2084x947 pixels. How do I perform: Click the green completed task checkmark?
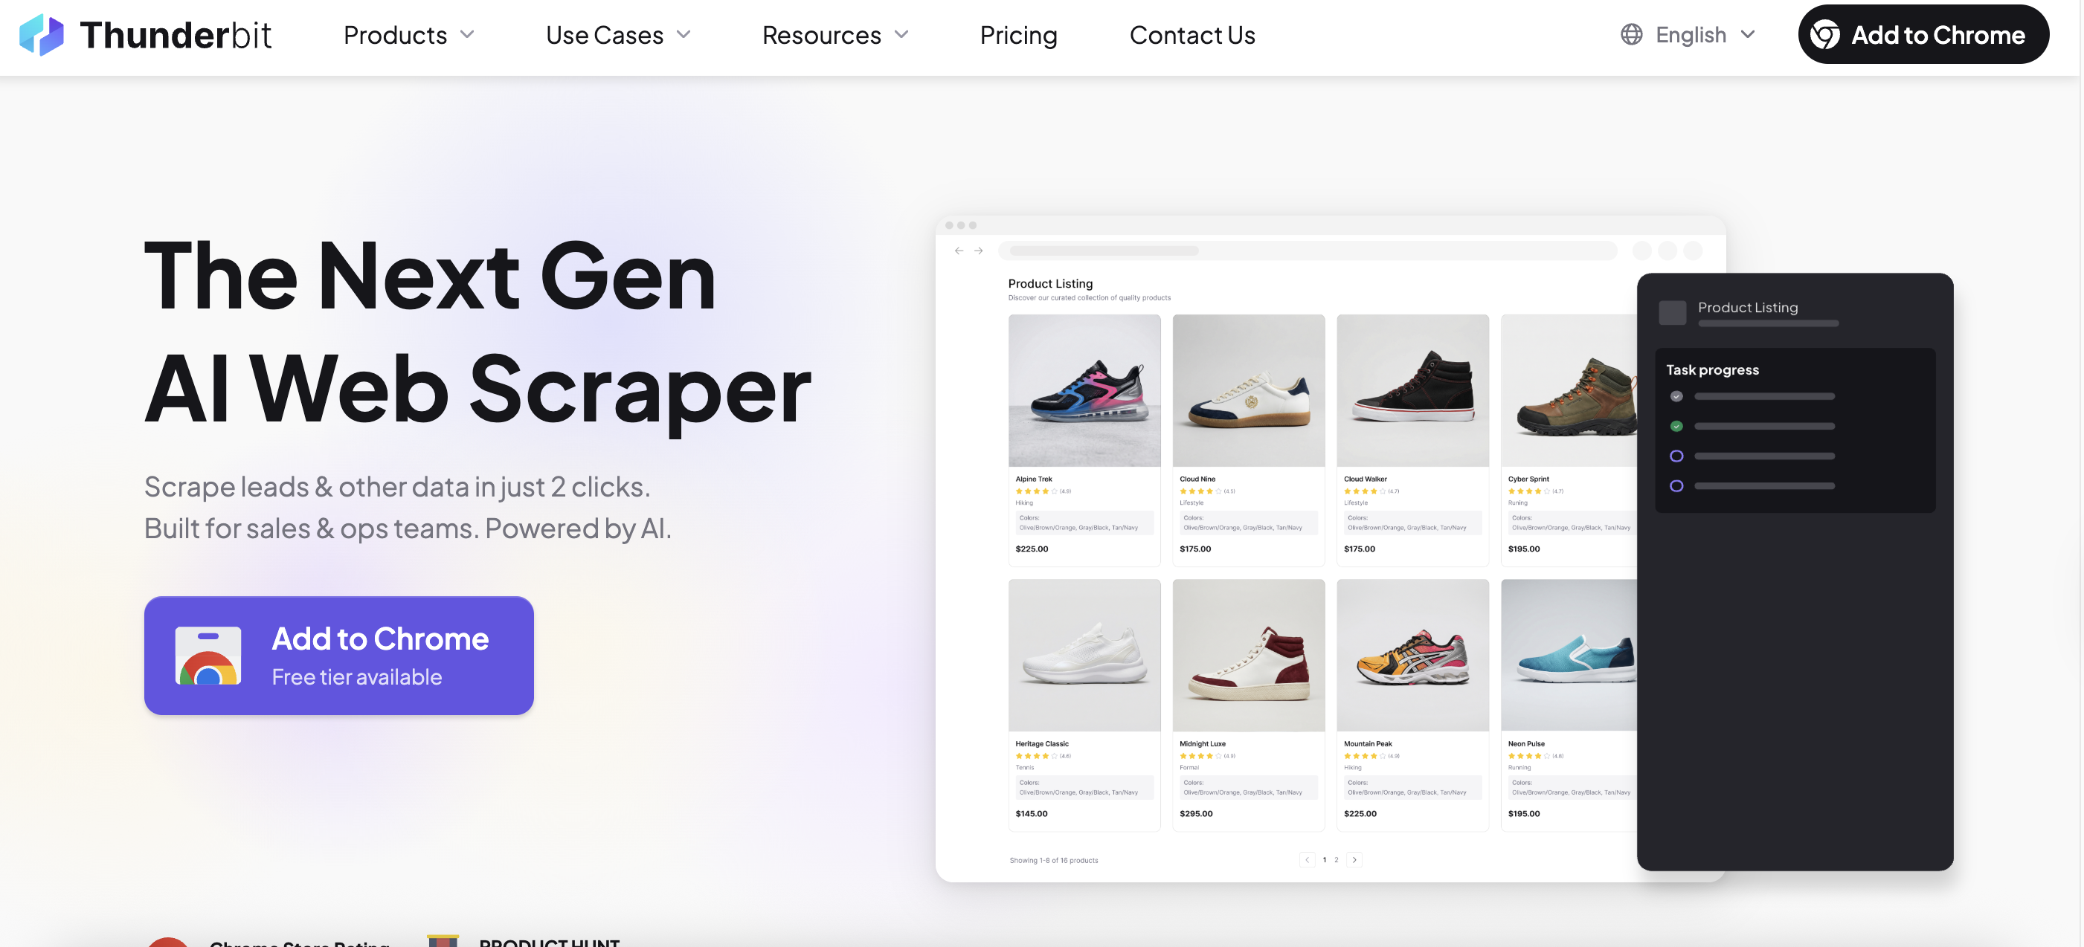pyautogui.click(x=1676, y=426)
